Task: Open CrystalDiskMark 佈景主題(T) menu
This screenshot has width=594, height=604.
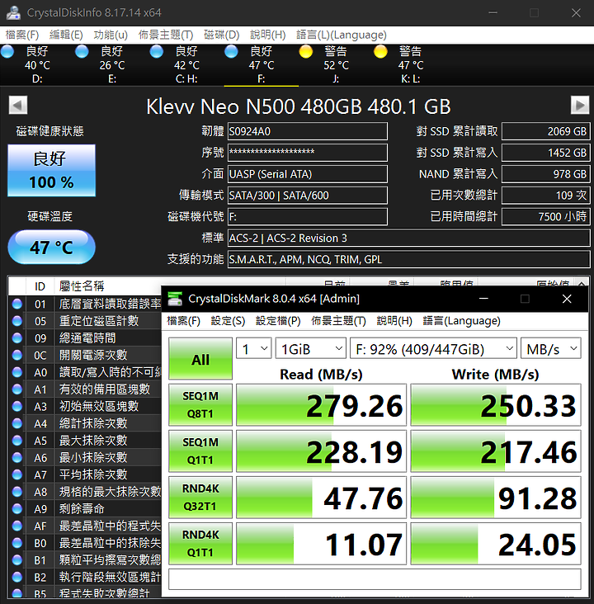Action: (x=338, y=321)
